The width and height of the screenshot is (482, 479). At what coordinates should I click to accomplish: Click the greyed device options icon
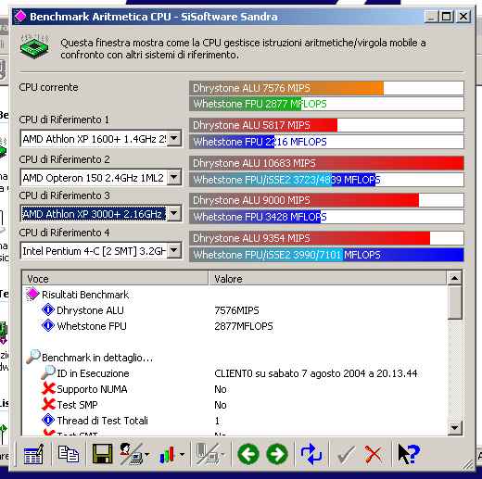[208, 454]
